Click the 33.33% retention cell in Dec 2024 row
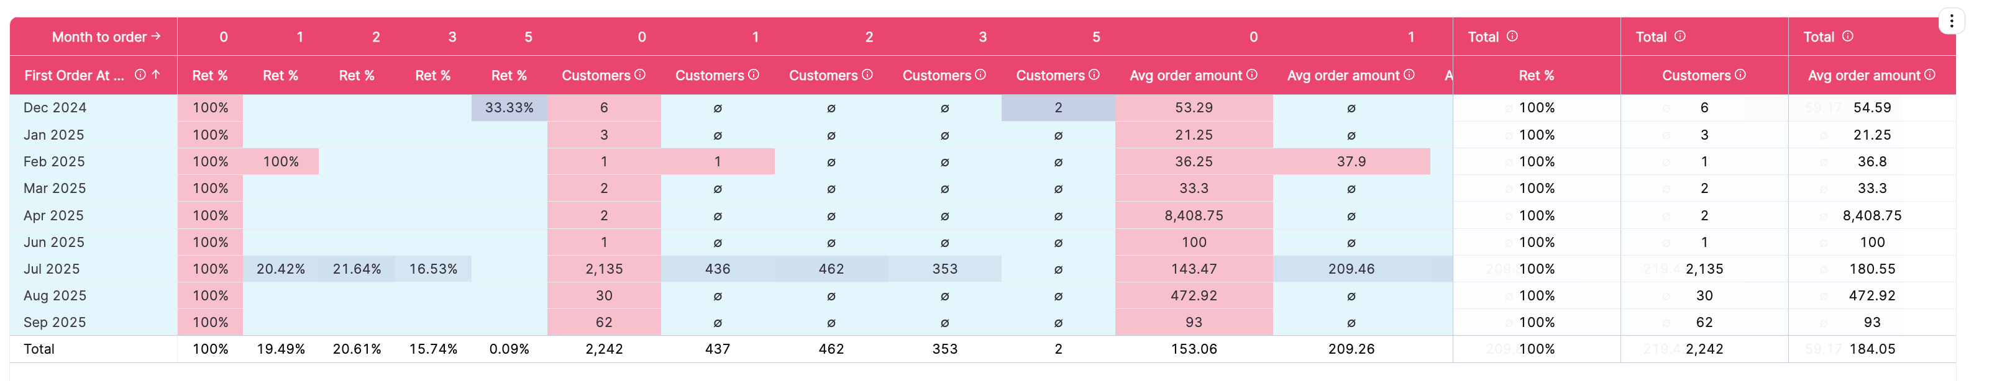The image size is (1997, 381). (x=510, y=107)
